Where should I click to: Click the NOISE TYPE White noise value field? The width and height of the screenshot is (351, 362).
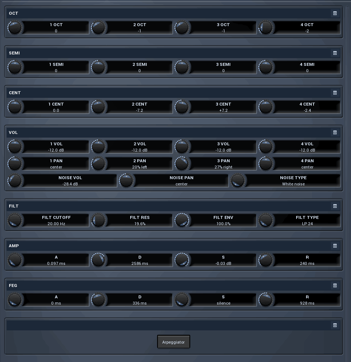[x=293, y=181]
